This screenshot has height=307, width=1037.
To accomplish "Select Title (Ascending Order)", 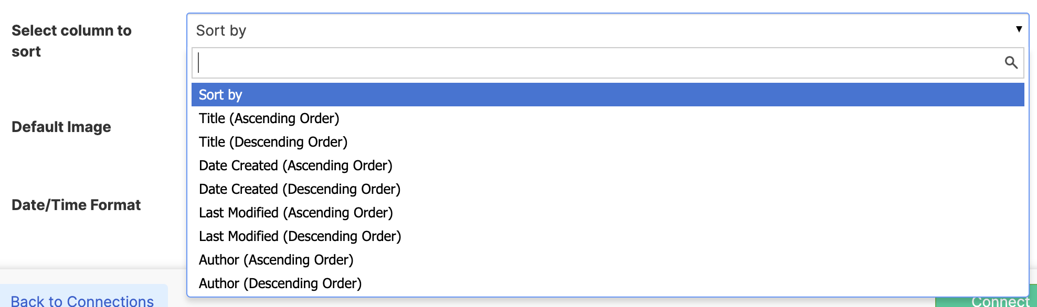I will 269,118.
